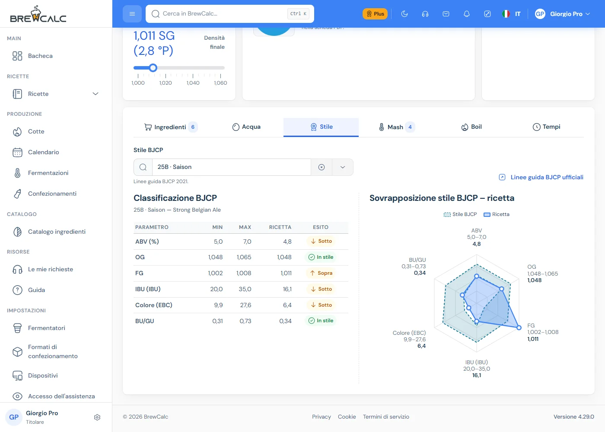Open Calendario in sidebar

tap(56, 152)
